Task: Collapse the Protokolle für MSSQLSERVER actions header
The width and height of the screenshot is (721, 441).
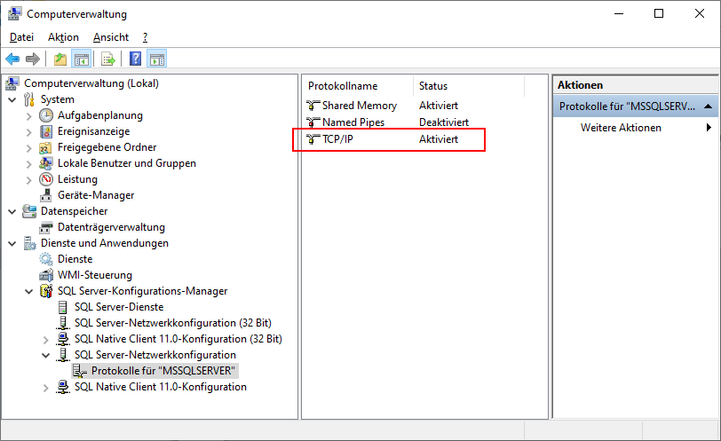Action: 708,106
